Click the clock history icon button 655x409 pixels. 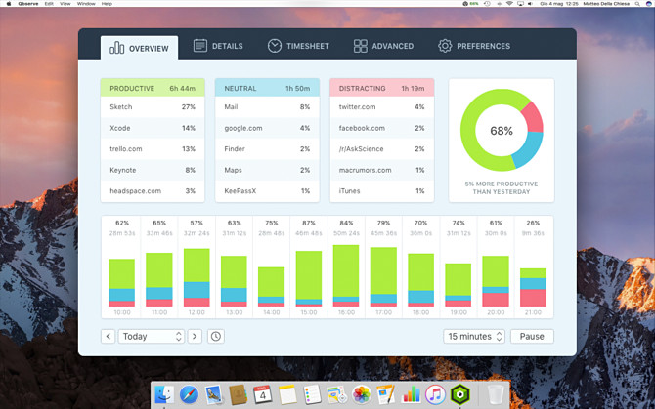tap(215, 337)
